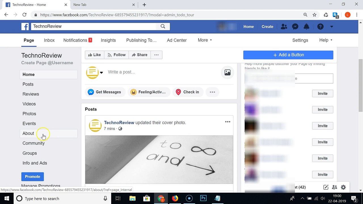Viewport: 363px width, 204px height.
Task: Open Firefox from the taskbar
Action: point(175,198)
